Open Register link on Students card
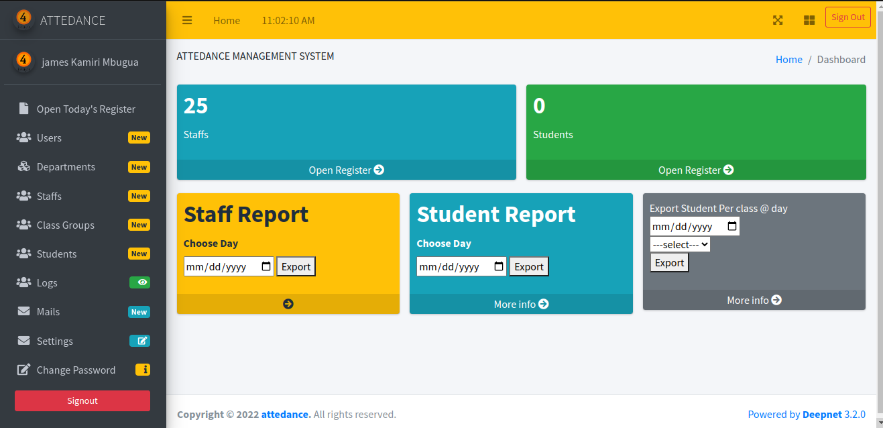Image resolution: width=883 pixels, height=428 pixels. (695, 170)
